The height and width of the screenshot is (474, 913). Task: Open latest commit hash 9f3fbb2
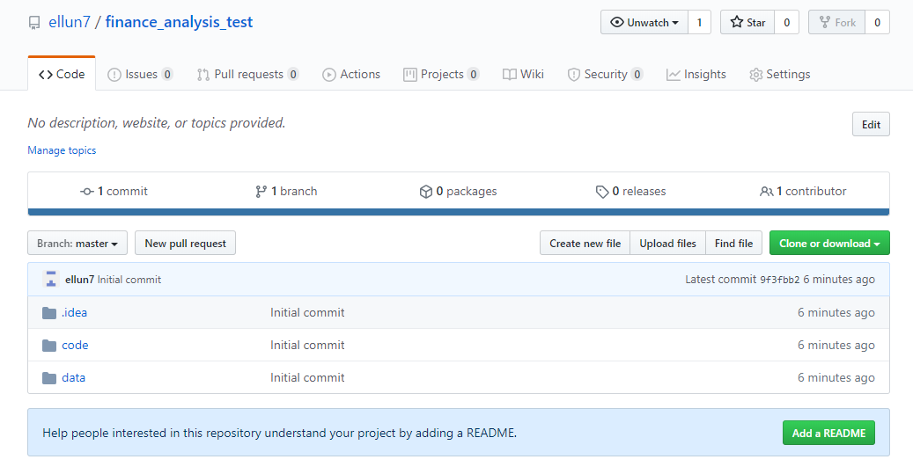pyautogui.click(x=780, y=280)
